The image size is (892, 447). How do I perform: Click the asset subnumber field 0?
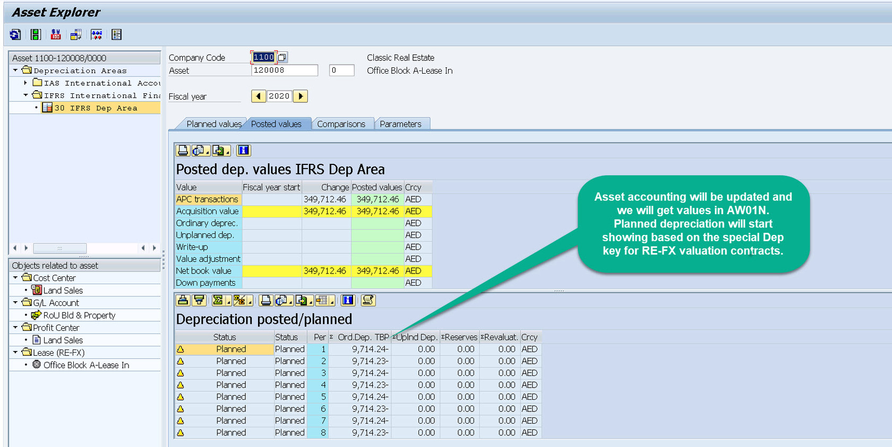tap(341, 71)
